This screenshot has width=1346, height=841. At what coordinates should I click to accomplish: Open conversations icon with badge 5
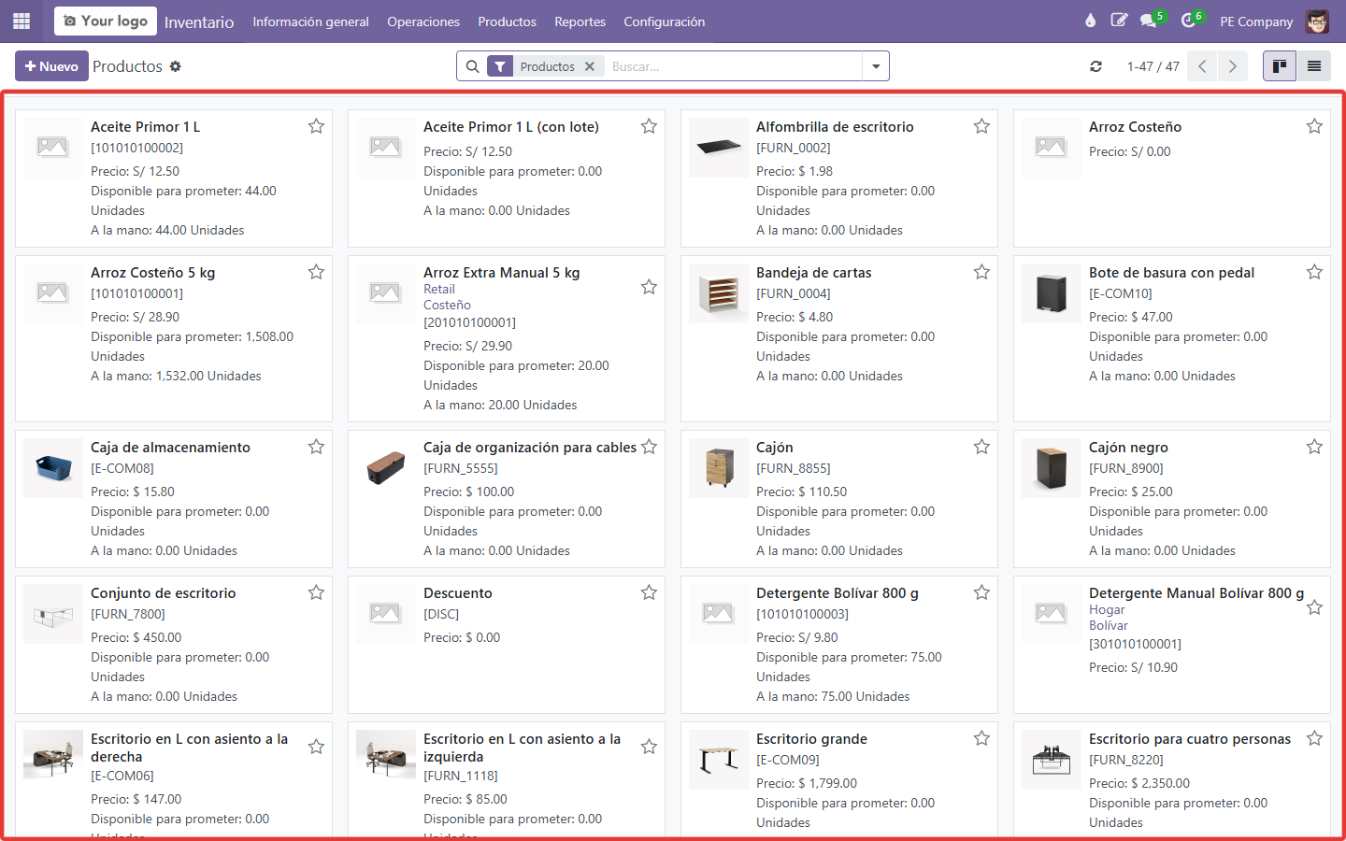[1149, 21]
